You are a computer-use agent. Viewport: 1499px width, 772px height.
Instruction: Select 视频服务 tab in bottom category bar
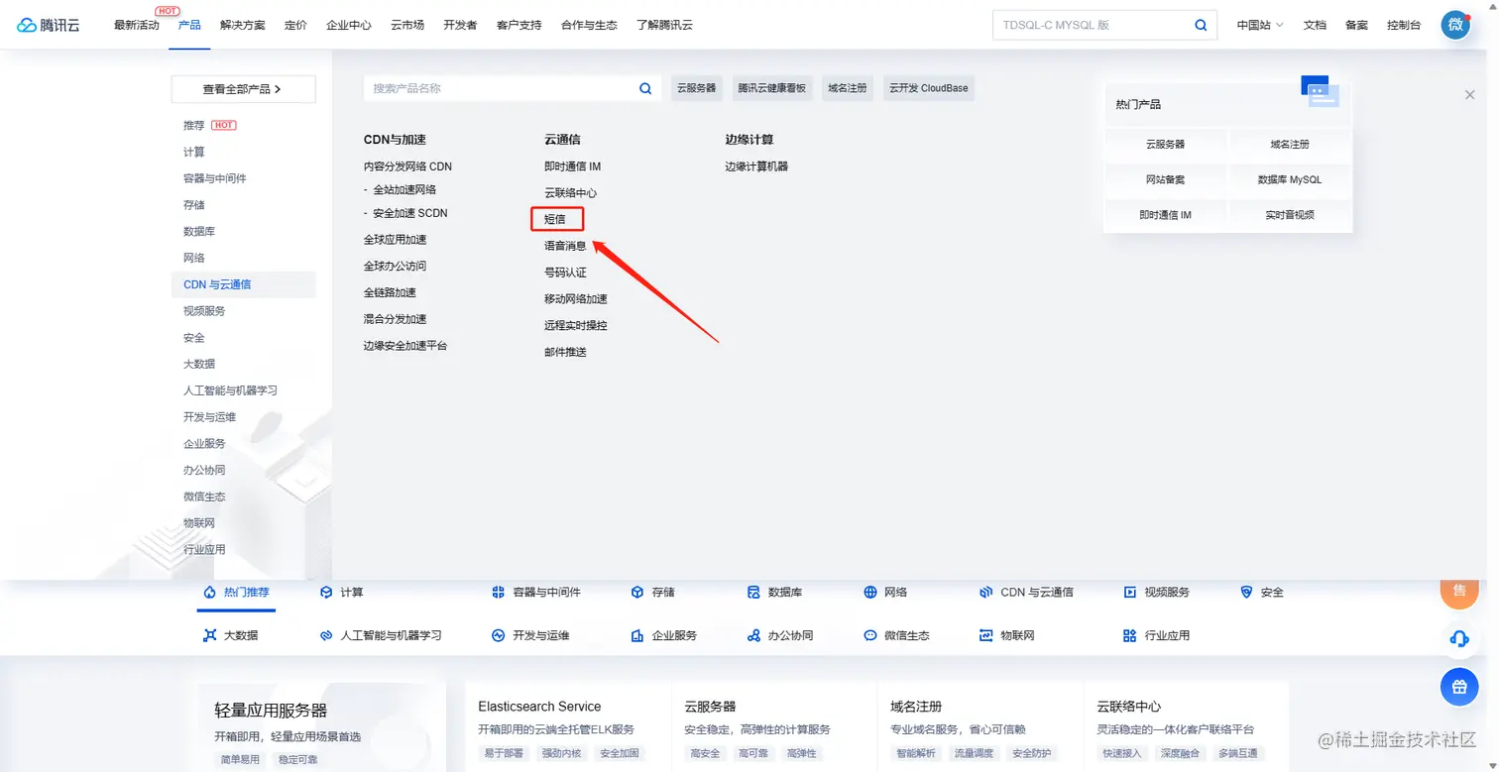1156,593
